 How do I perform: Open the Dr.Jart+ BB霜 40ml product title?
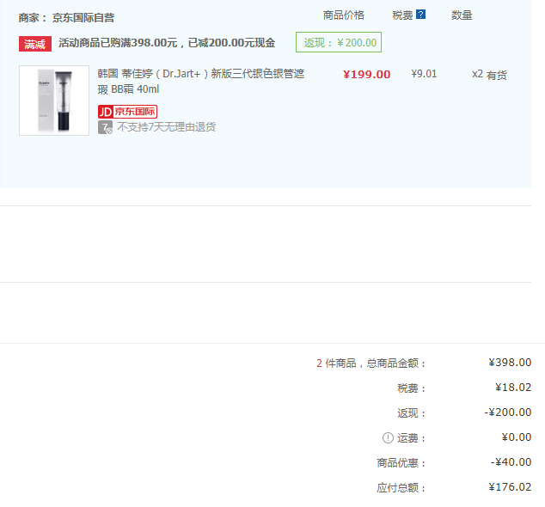tap(201, 82)
